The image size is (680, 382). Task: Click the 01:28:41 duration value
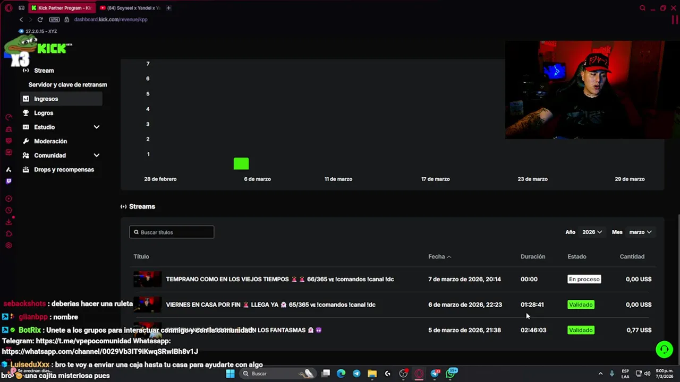coord(532,305)
